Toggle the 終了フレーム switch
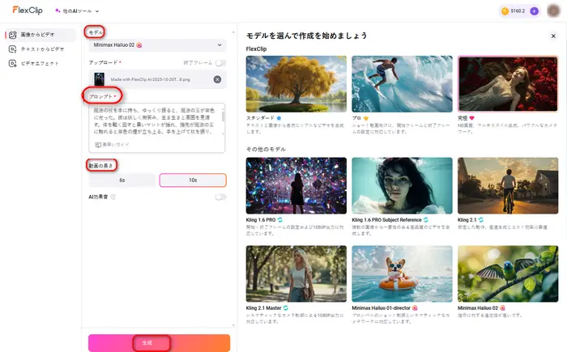The image size is (567, 352). tap(220, 61)
